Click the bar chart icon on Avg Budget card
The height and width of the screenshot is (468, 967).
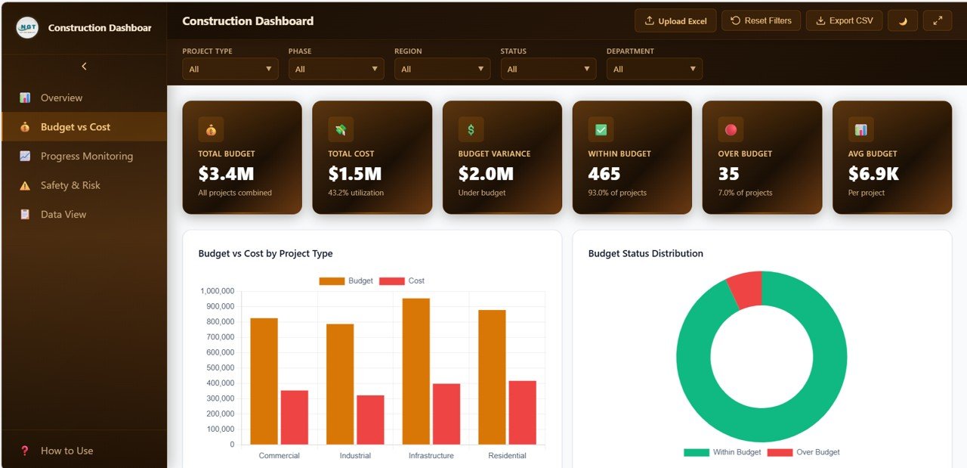coord(860,130)
